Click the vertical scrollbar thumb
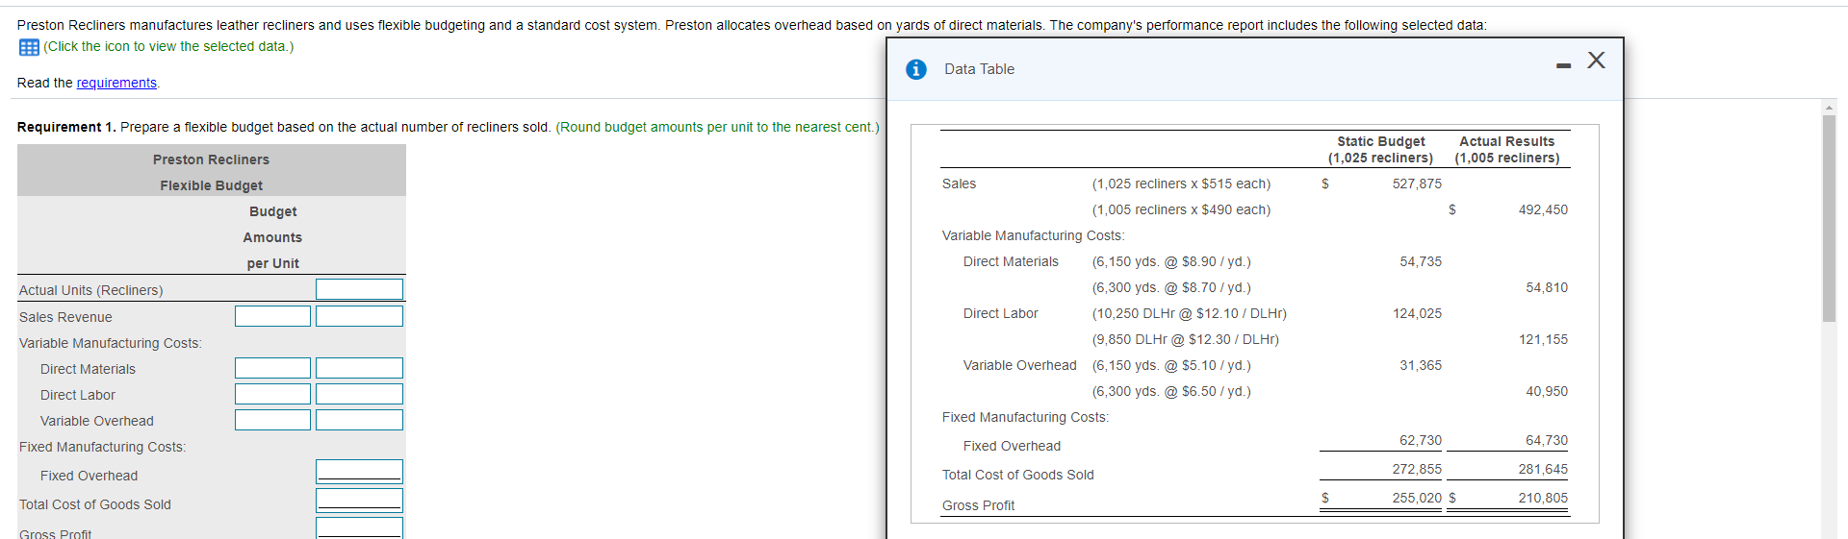Viewport: 1848px width, 539px height. [1829, 218]
